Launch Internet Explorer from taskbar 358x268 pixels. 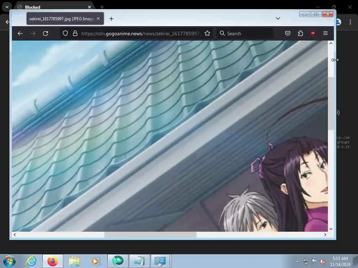tap(31, 261)
